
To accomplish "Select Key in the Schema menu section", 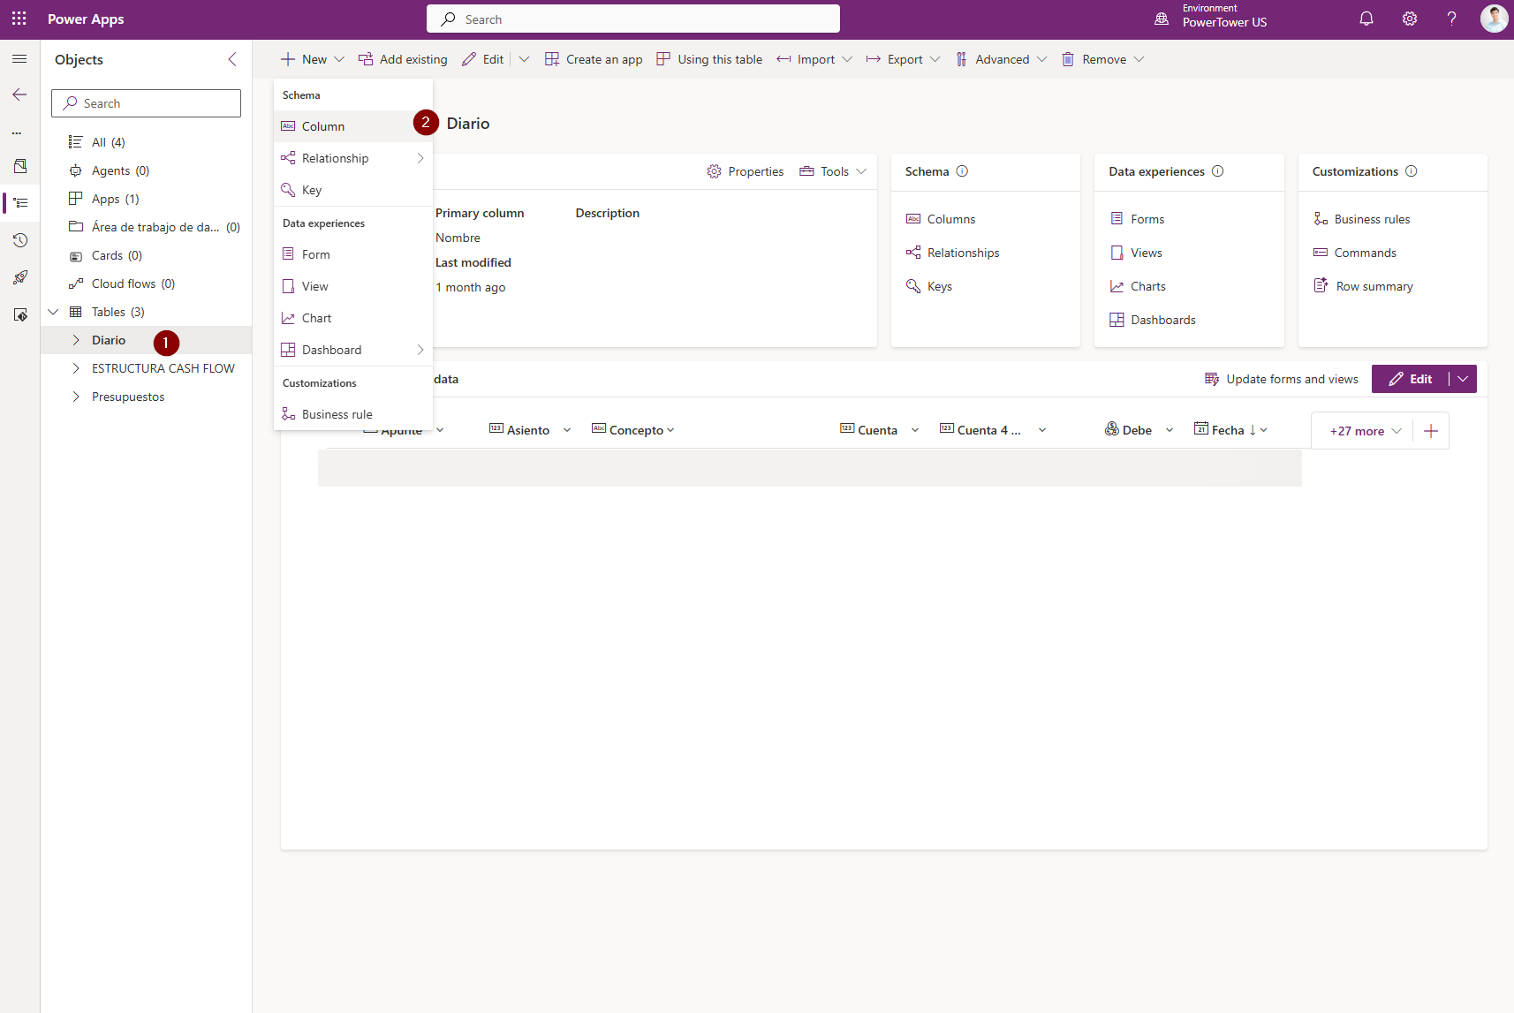I will pyautogui.click(x=312, y=190).
